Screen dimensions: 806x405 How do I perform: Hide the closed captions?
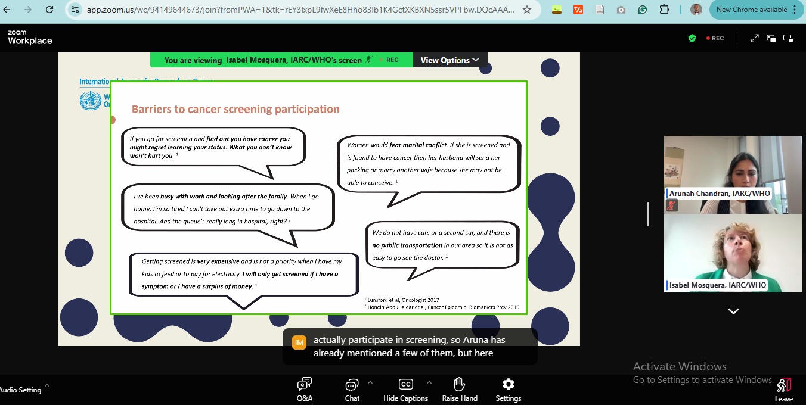click(405, 390)
